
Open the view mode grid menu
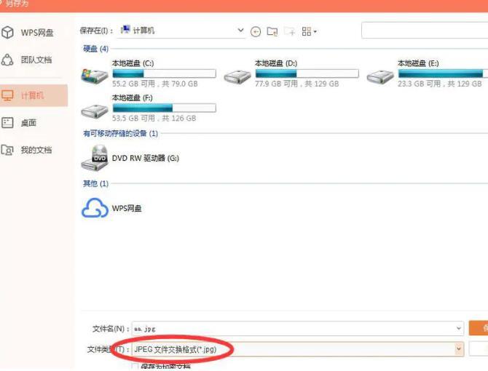pos(309,31)
